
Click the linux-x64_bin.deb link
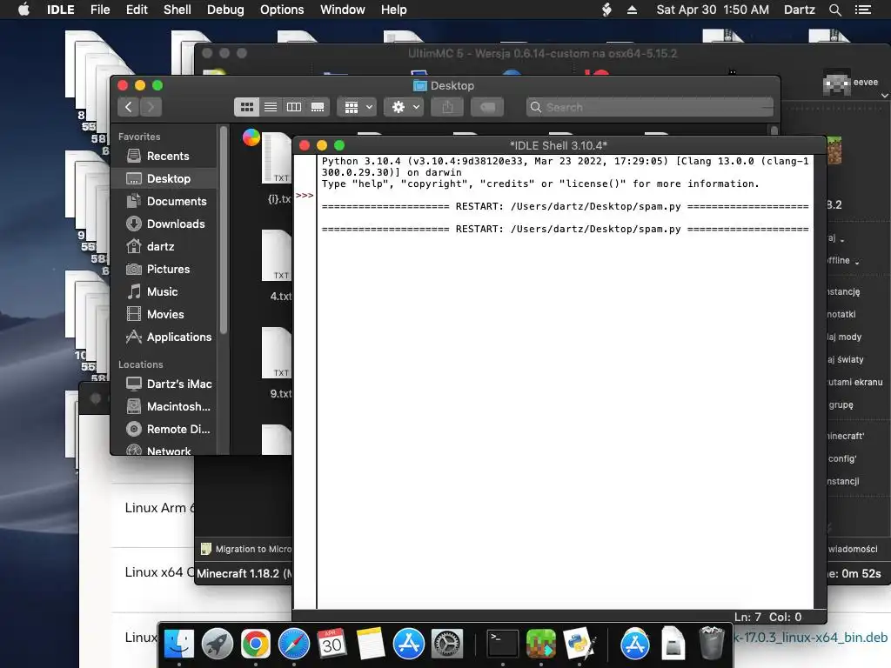tap(812, 638)
